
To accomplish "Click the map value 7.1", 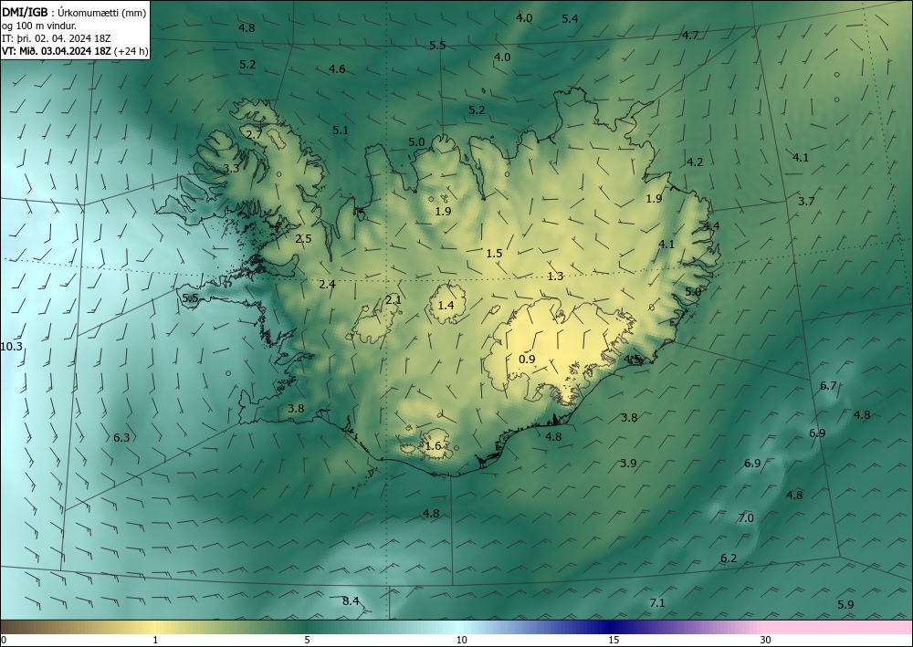I will coord(656,603).
